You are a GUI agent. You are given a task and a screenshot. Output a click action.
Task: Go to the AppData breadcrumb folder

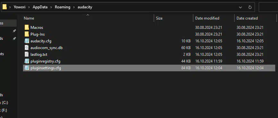click(x=40, y=7)
